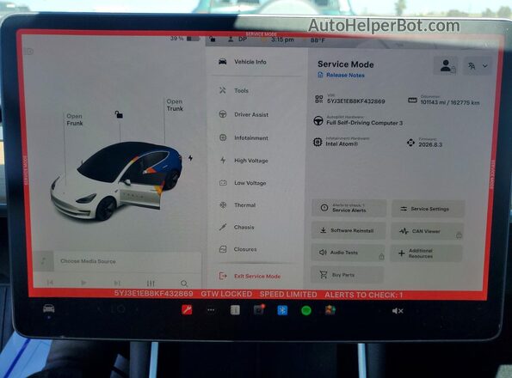This screenshot has height=378, width=512.
Task: Open the Bluetooth app in the dock
Action: [282, 310]
